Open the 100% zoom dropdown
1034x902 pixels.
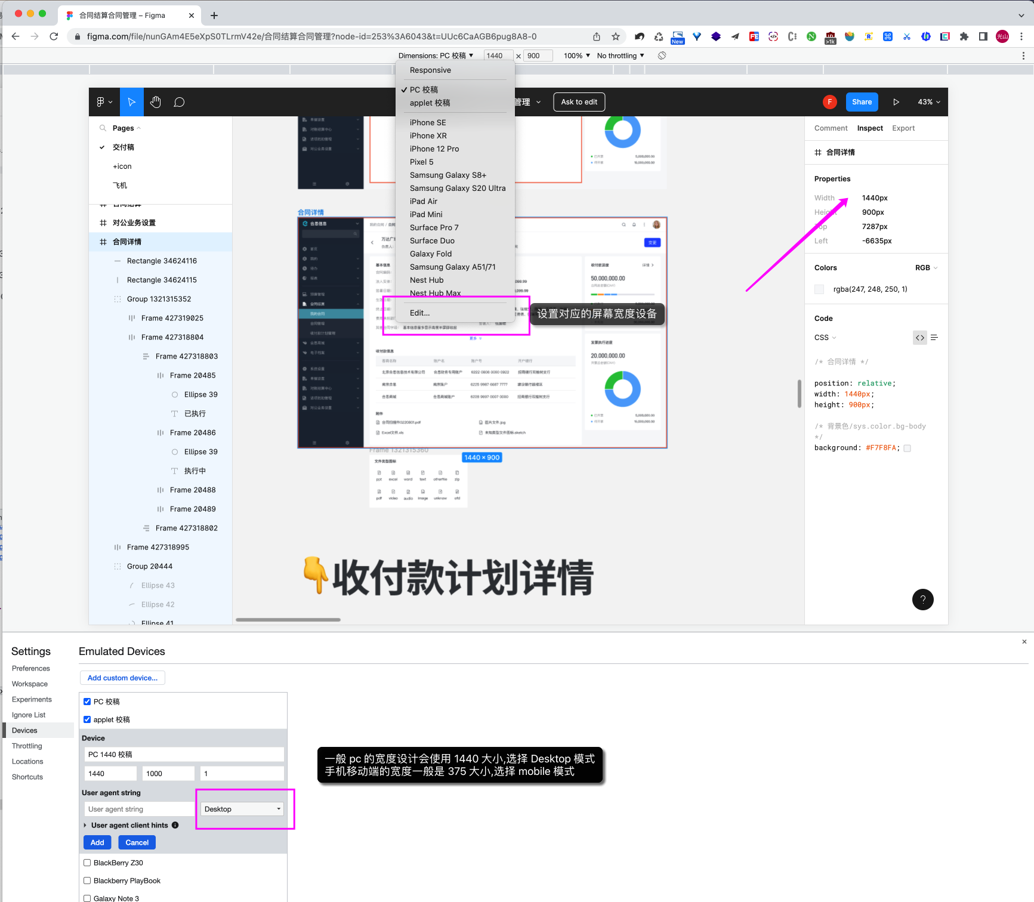(x=577, y=55)
